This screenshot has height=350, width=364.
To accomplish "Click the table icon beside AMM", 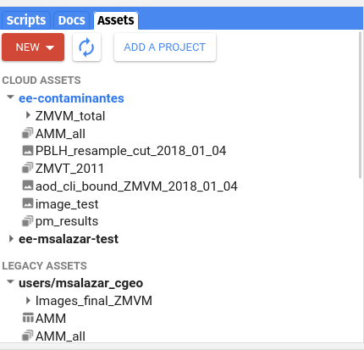I will click(x=28, y=318).
